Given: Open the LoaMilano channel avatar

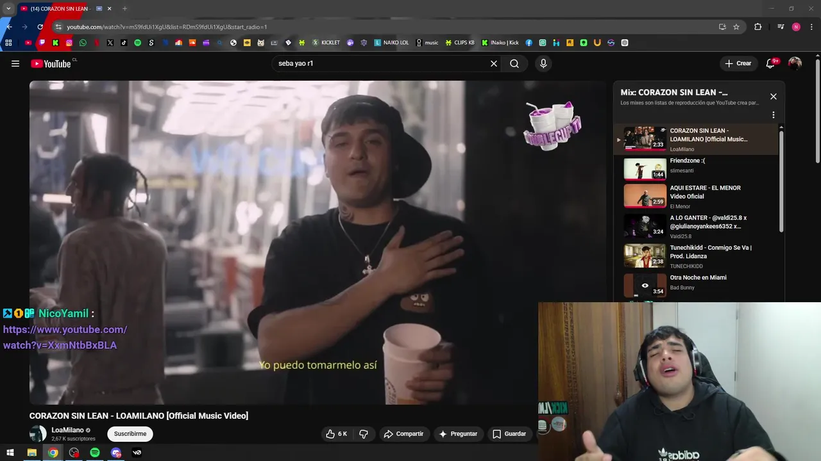Looking at the screenshot, I should [38, 433].
